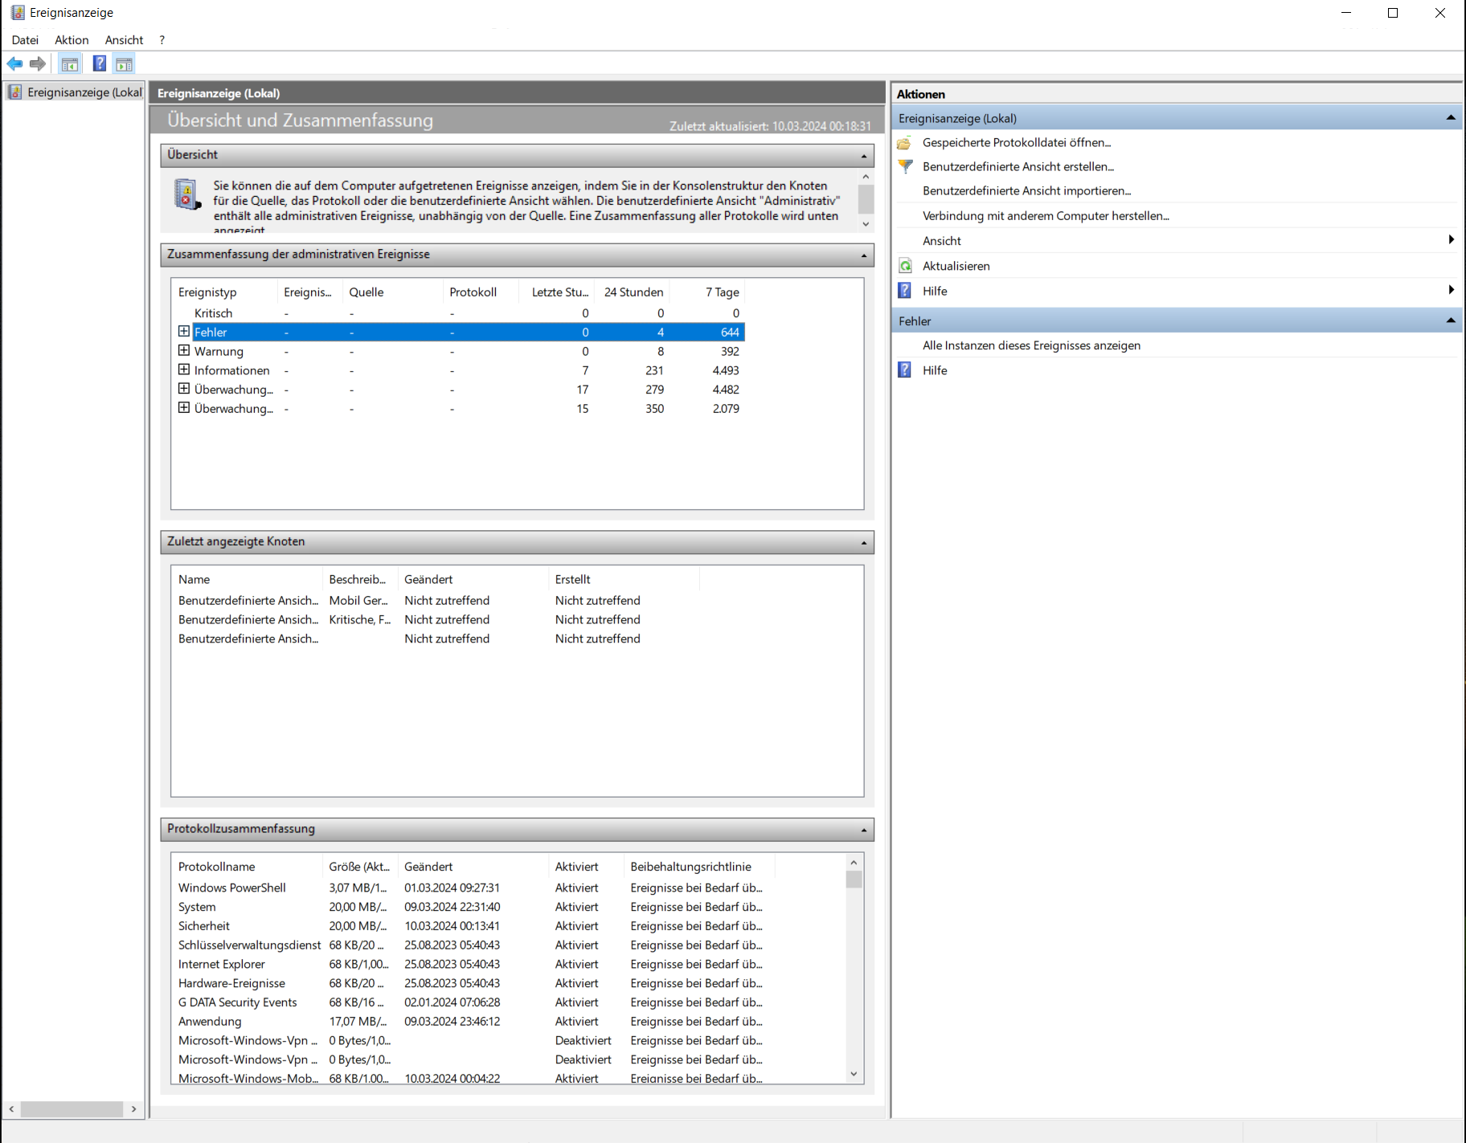The height and width of the screenshot is (1143, 1466).
Task: Click the 7 Tage column header
Action: (707, 292)
